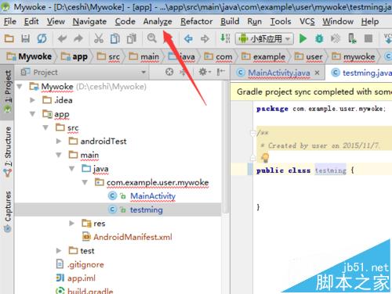Click the green Run button

click(303, 38)
